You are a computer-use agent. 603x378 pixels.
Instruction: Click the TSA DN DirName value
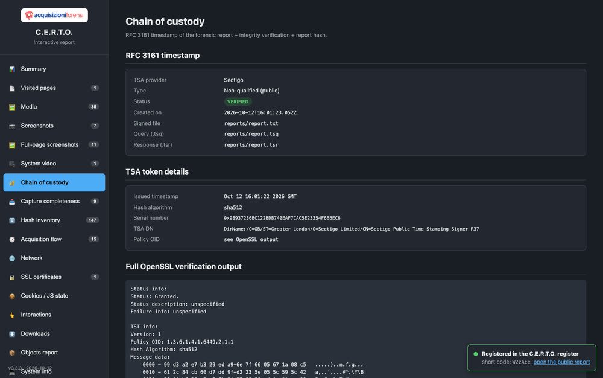(352, 229)
